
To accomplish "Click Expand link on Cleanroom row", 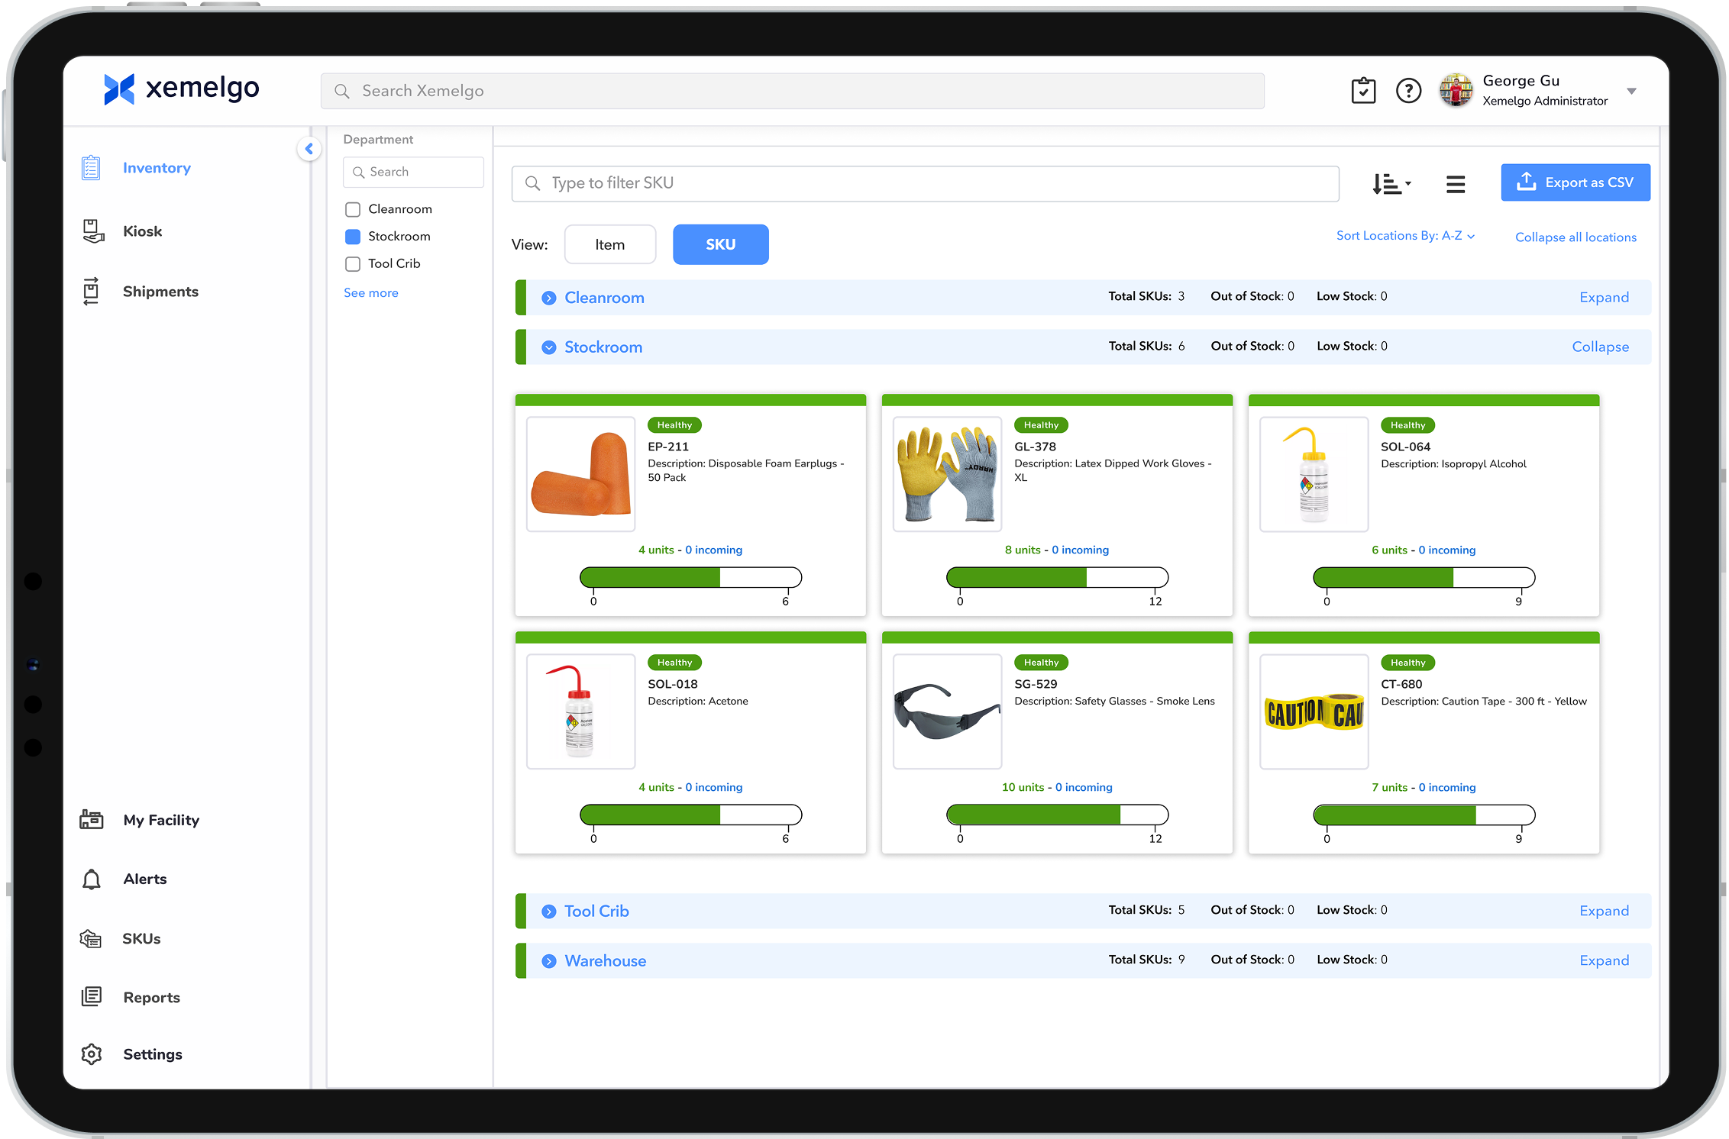I will point(1604,298).
